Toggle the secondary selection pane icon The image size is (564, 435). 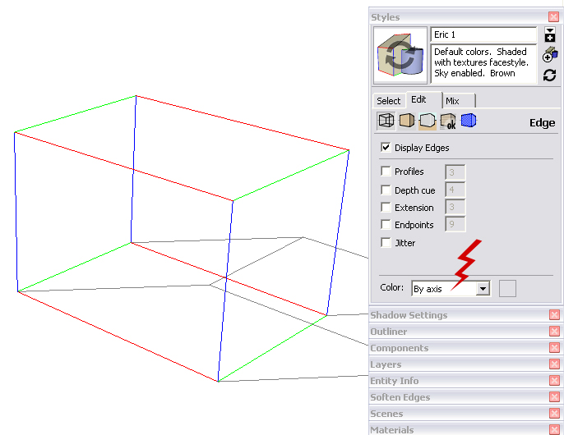click(549, 34)
